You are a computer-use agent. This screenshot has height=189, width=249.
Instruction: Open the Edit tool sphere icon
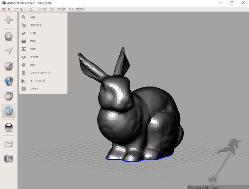pos(8,96)
